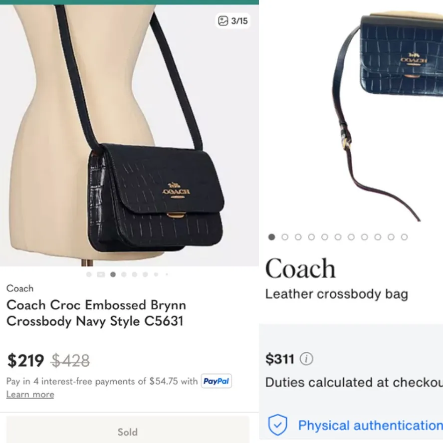Open the 3/15 photo gallery counter

point(232,20)
